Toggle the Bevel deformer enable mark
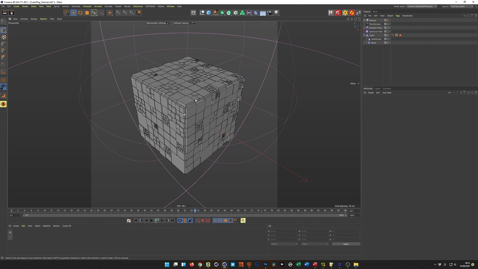The width and height of the screenshot is (478, 269). (x=390, y=43)
